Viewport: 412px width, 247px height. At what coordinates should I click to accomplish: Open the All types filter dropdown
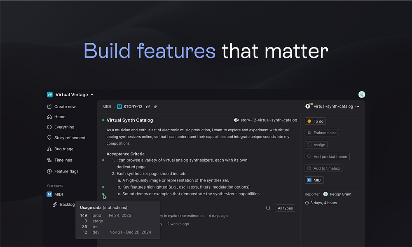(286, 208)
